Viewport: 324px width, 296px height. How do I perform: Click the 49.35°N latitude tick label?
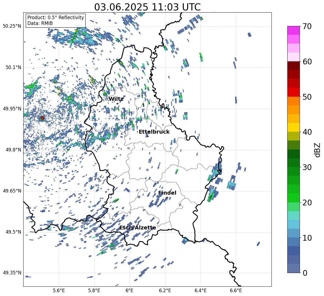(x=12, y=273)
